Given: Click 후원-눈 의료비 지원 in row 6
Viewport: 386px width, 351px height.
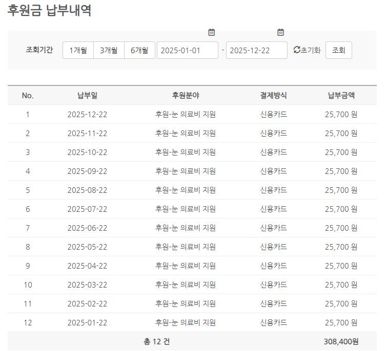Looking at the screenshot, I should click(186, 209).
